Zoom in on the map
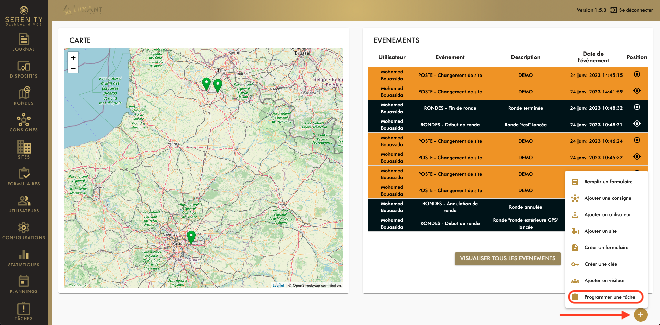660x325 pixels. pyautogui.click(x=73, y=57)
